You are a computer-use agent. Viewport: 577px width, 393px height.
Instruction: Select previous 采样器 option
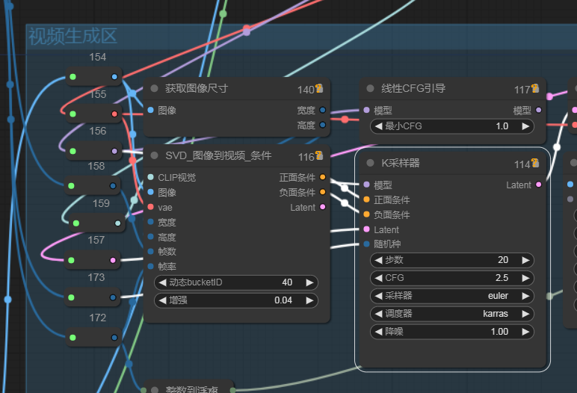click(378, 296)
